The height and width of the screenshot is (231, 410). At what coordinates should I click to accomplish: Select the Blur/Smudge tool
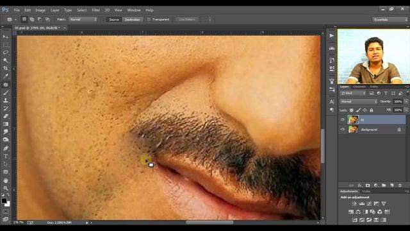tap(6, 132)
